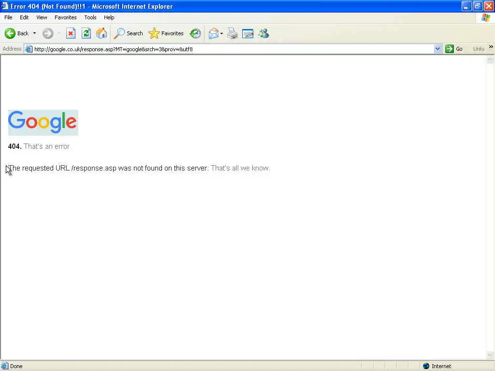
Task: Restore down the Internet Explorer window
Action: 478,6
